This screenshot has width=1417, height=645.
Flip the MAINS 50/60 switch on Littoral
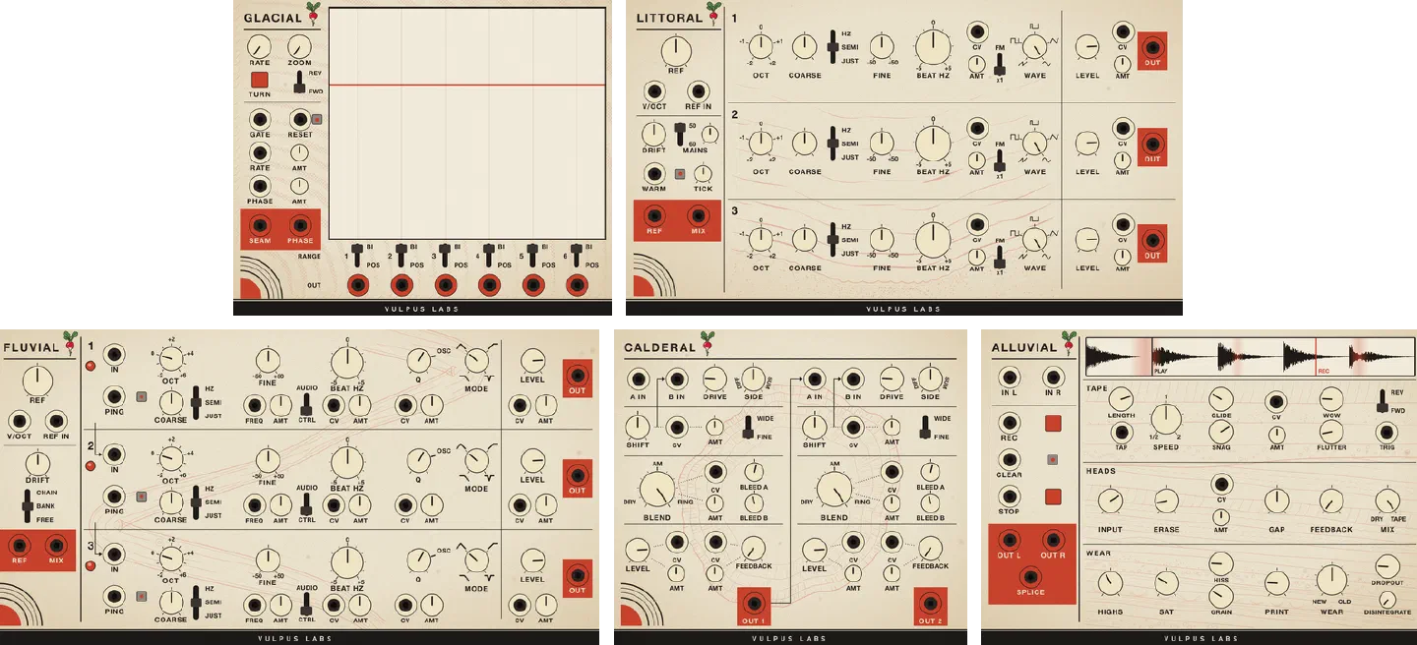(679, 134)
